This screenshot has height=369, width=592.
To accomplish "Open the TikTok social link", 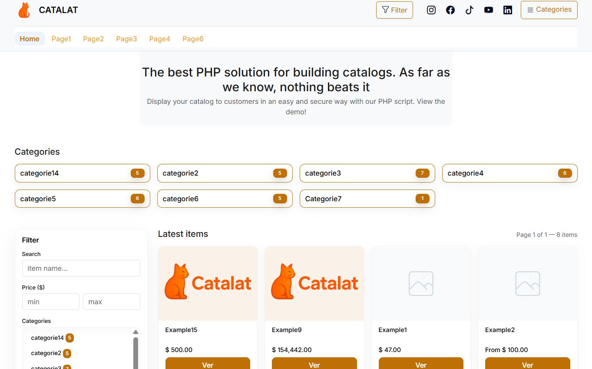I will pyautogui.click(x=470, y=10).
